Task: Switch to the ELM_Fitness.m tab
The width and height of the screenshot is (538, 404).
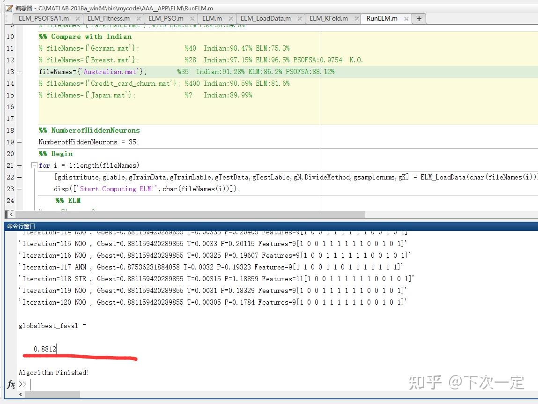Action: tap(109, 19)
